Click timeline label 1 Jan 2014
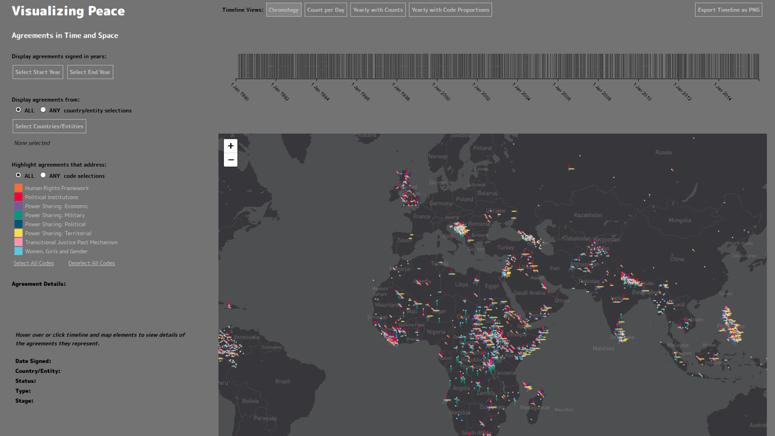The image size is (775, 436). [723, 91]
